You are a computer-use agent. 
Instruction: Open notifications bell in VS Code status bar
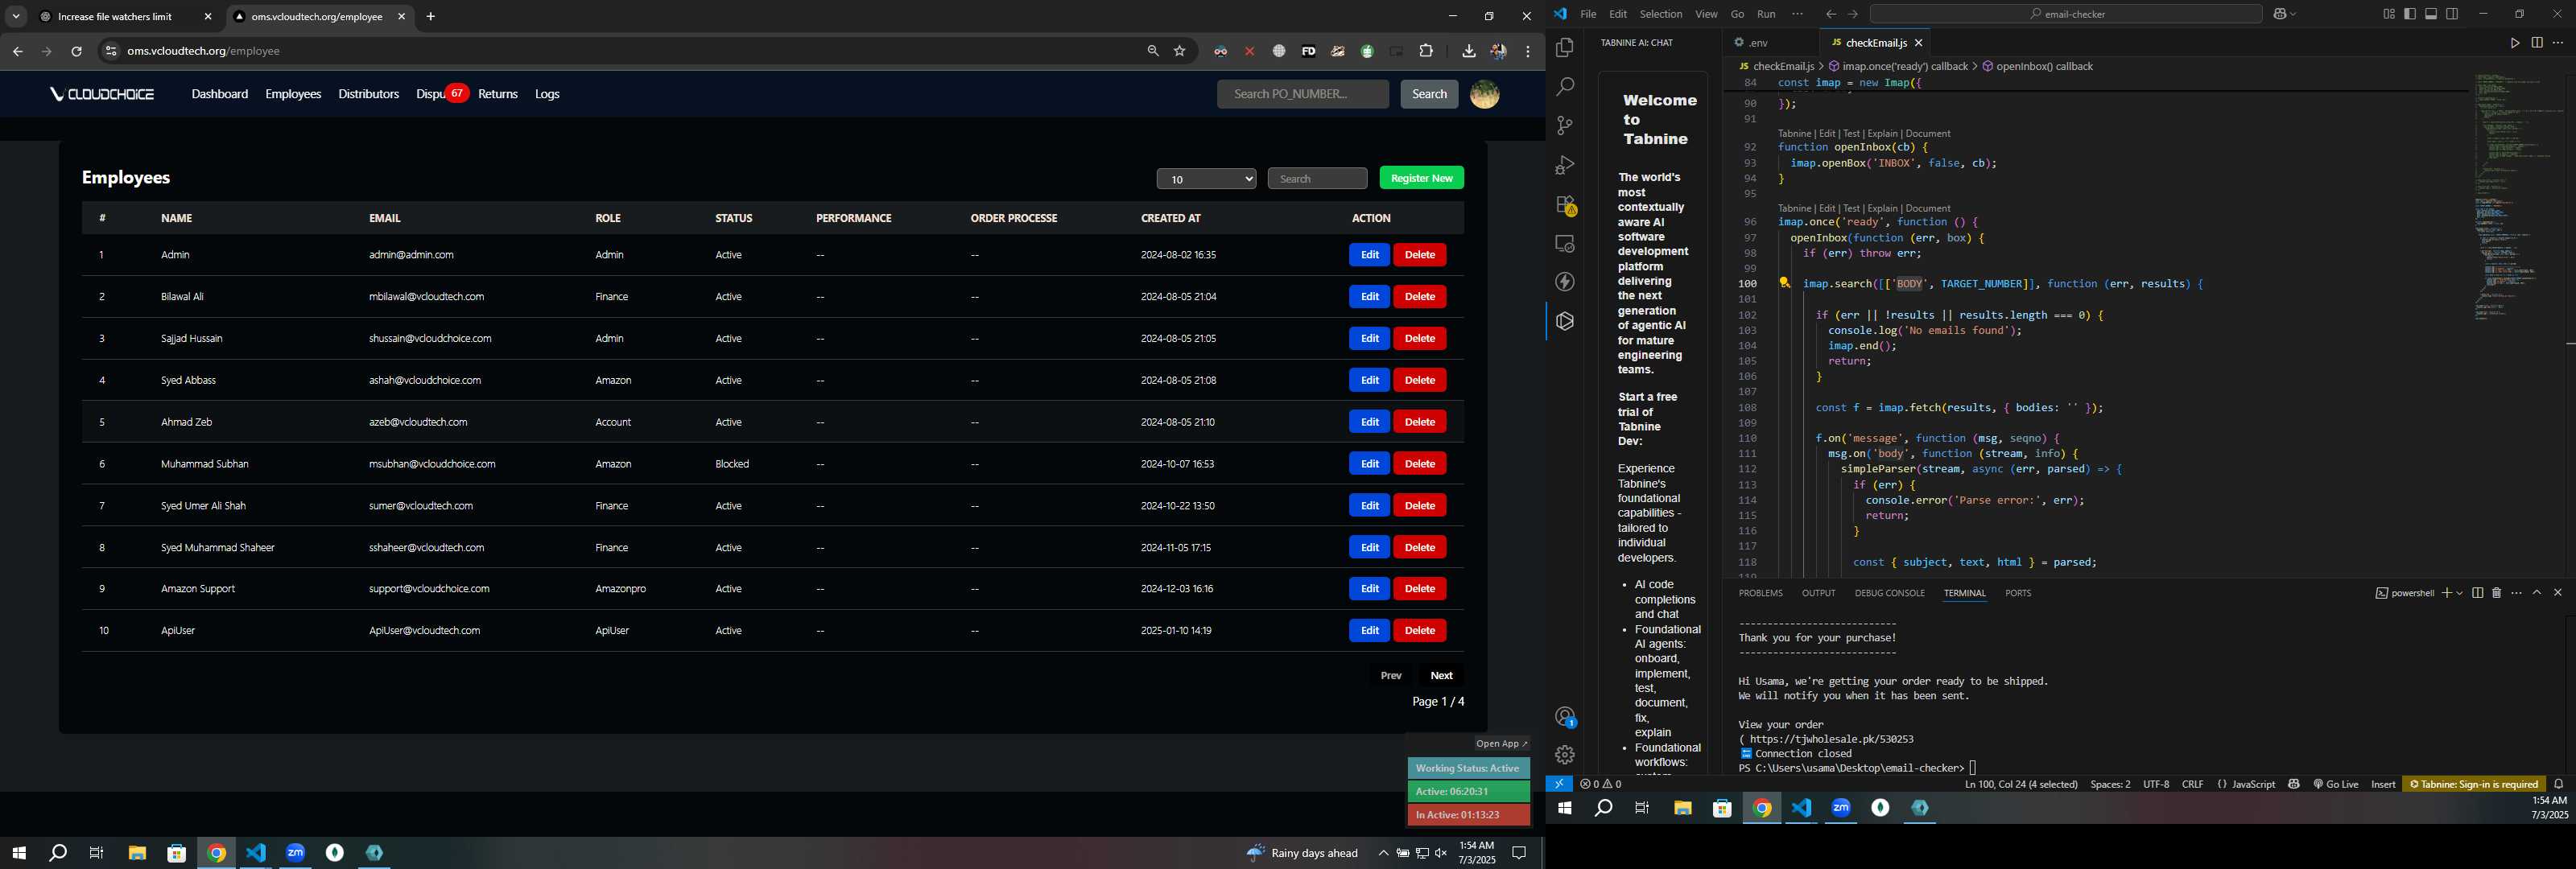[2559, 784]
